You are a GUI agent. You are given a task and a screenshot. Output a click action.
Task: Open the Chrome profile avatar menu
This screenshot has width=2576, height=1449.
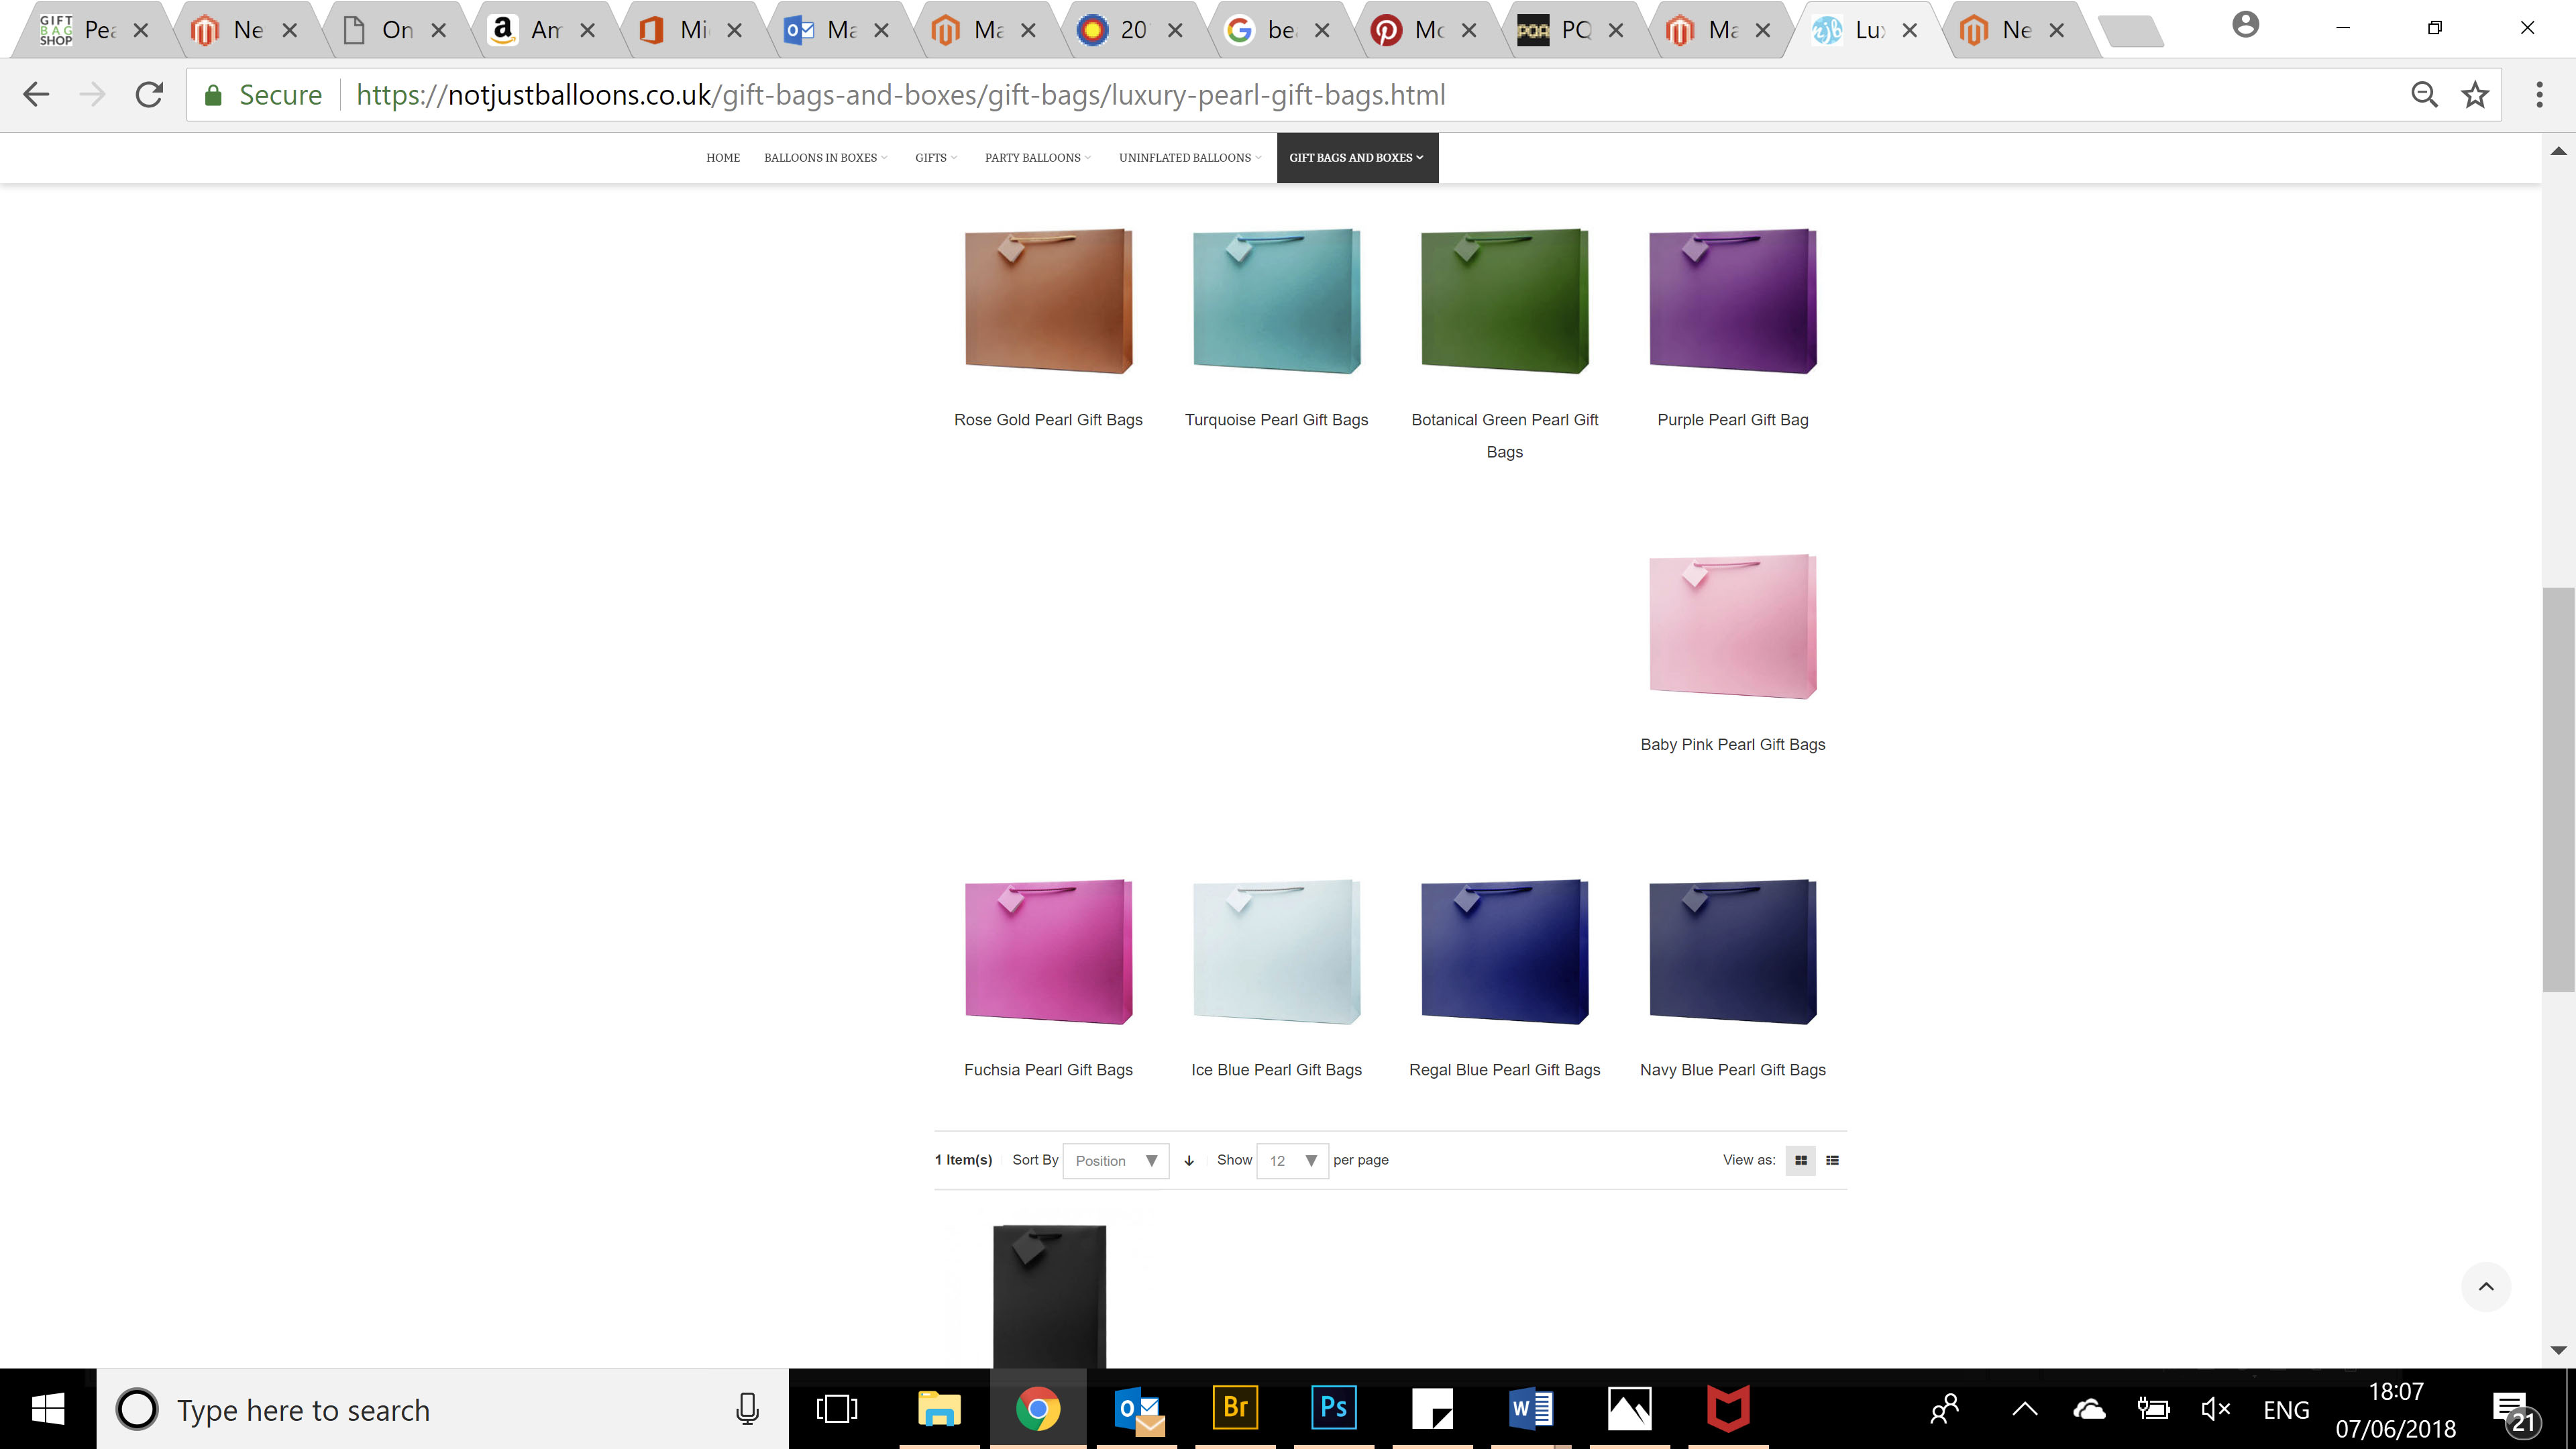point(2246,25)
